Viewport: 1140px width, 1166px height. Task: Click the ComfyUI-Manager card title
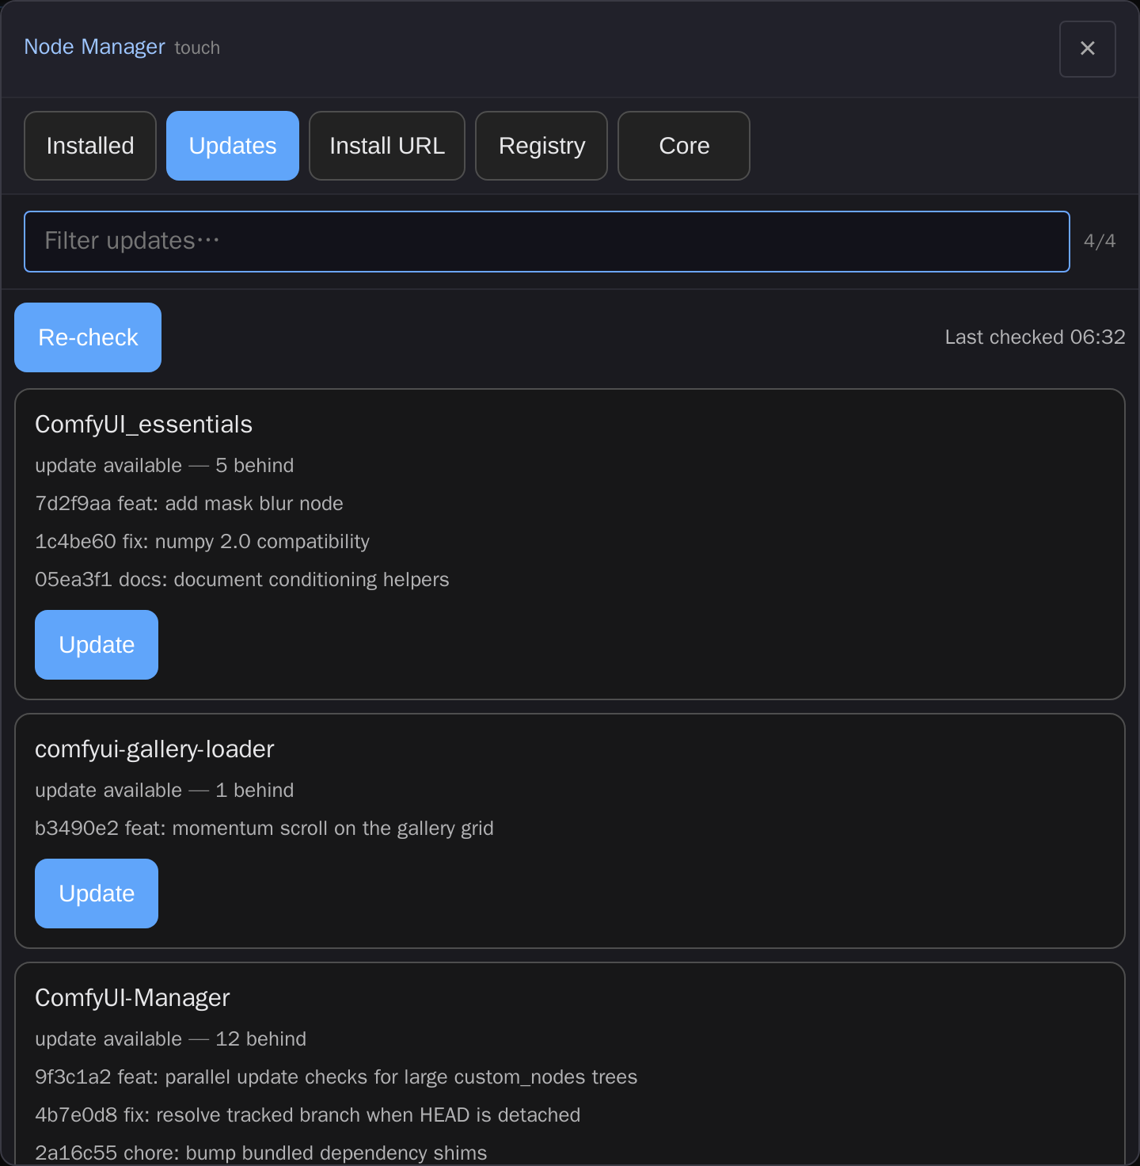132,998
